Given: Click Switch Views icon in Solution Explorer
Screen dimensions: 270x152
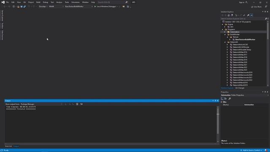Looking at the screenshot, I should 232,15.
